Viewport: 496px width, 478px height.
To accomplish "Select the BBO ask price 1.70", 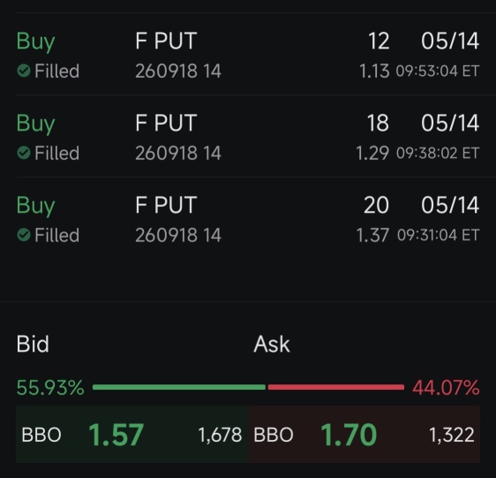I will coord(349,435).
